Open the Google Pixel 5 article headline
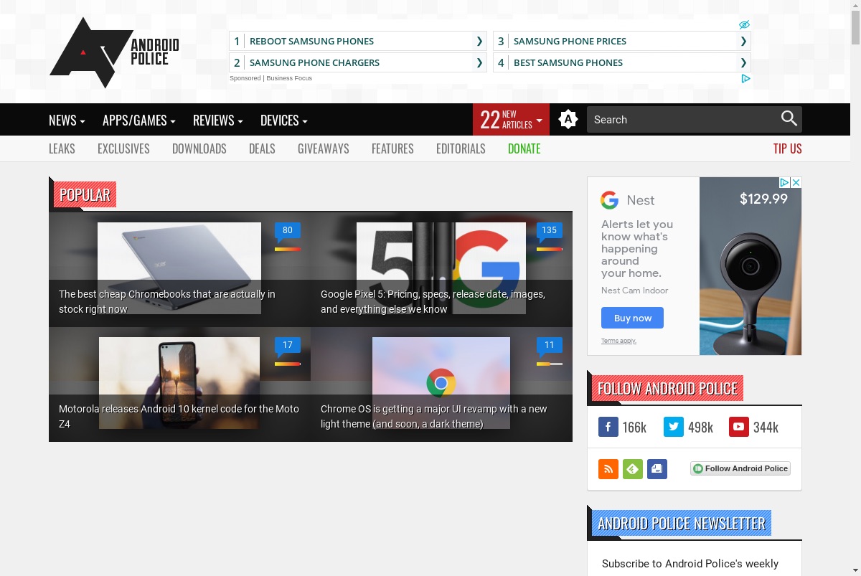 (x=433, y=301)
